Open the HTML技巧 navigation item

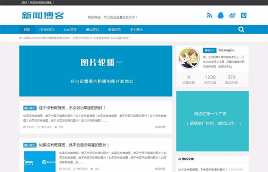(47, 29)
